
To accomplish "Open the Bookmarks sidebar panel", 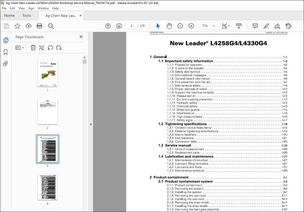I will [x=6, y=52].
